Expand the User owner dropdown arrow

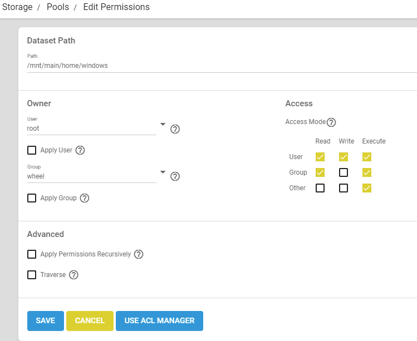[x=163, y=125]
